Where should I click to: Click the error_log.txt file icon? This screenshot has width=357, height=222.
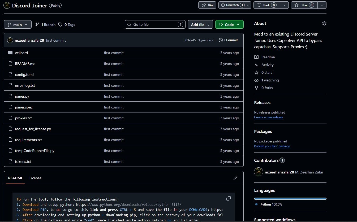point(10,85)
